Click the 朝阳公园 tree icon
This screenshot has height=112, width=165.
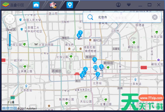click(x=134, y=42)
